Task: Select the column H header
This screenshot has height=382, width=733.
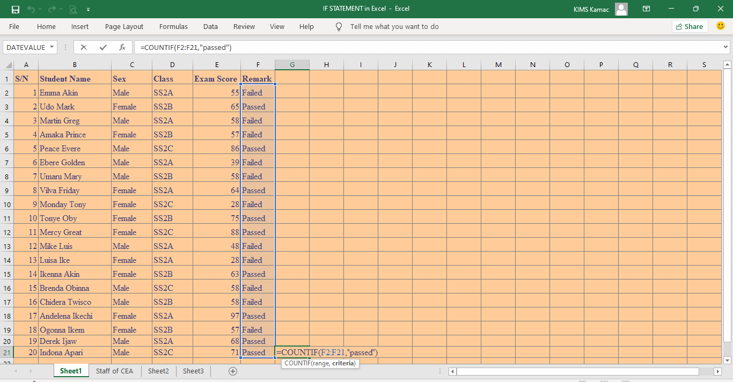Action: [x=326, y=64]
